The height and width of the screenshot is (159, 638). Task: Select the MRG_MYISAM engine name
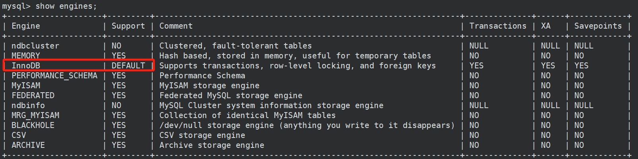tap(35, 115)
